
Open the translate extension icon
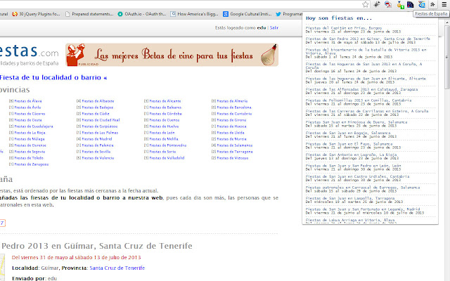(422, 4)
